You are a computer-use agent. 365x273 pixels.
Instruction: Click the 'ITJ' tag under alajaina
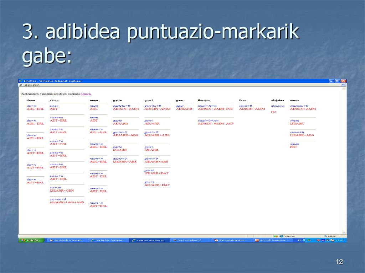(x=273, y=112)
